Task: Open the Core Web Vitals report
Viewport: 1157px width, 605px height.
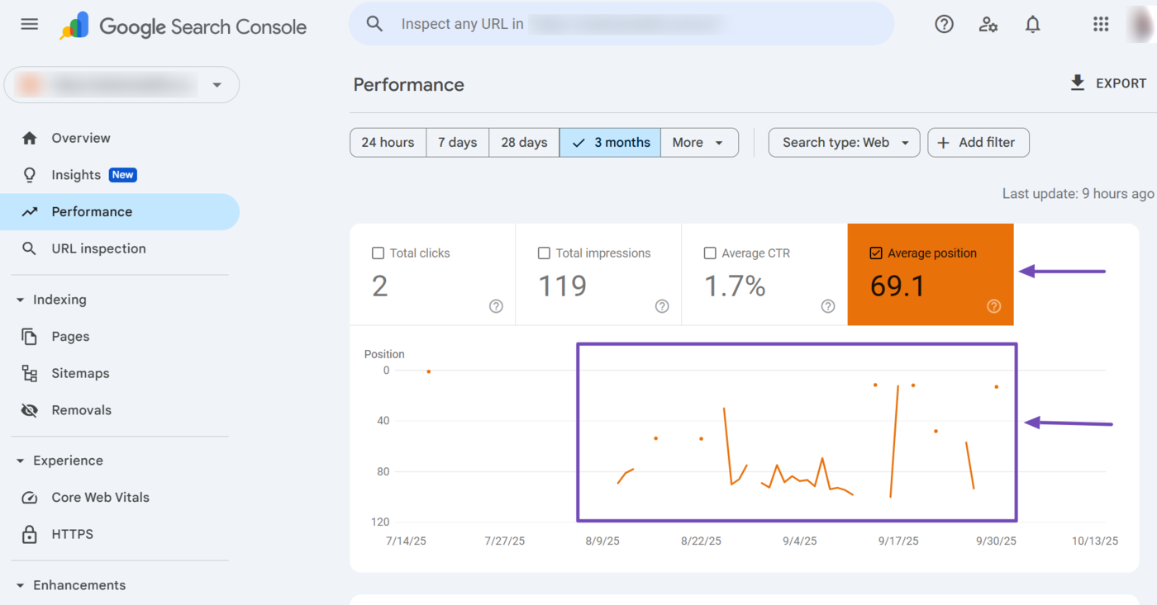Action: pos(100,497)
